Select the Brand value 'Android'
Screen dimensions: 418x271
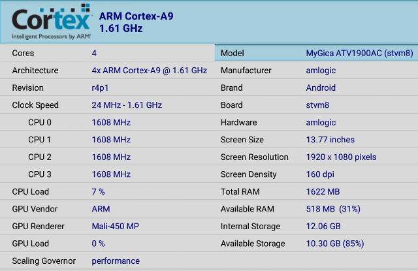(x=321, y=88)
